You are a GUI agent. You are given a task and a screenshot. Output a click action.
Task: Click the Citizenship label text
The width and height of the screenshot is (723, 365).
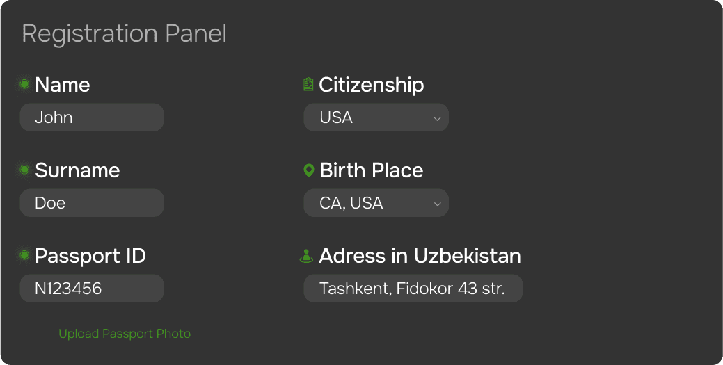371,85
